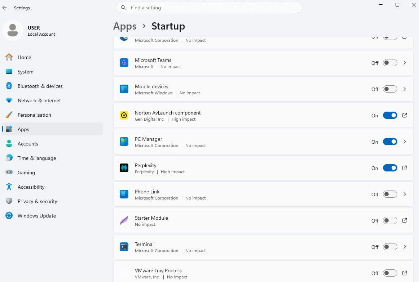This screenshot has height=282, width=419.
Task: Click the Apps breadcrumb link
Action: (124, 26)
